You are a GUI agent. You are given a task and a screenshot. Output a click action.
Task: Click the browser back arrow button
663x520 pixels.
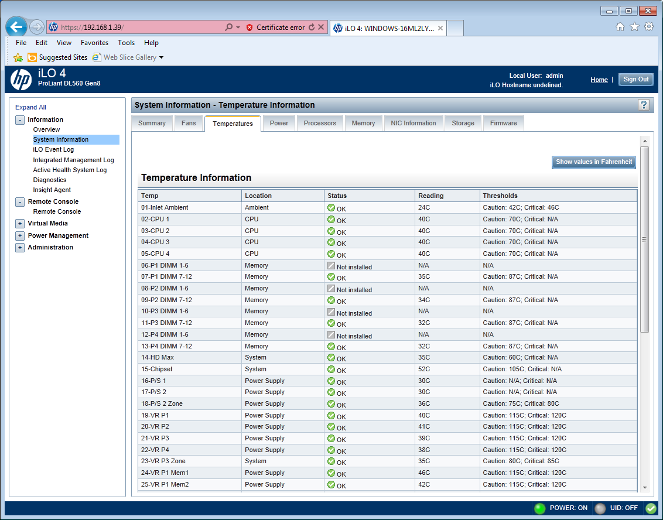click(x=17, y=27)
